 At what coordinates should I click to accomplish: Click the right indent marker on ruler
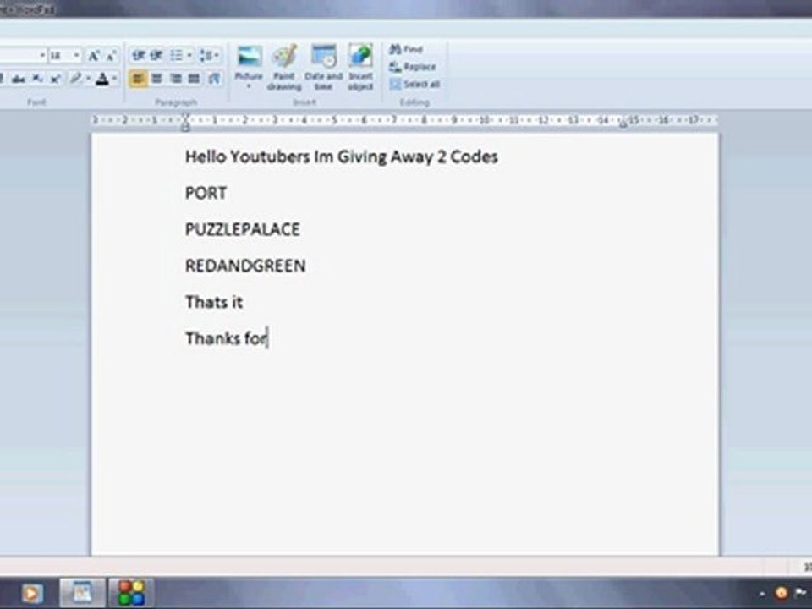(623, 123)
